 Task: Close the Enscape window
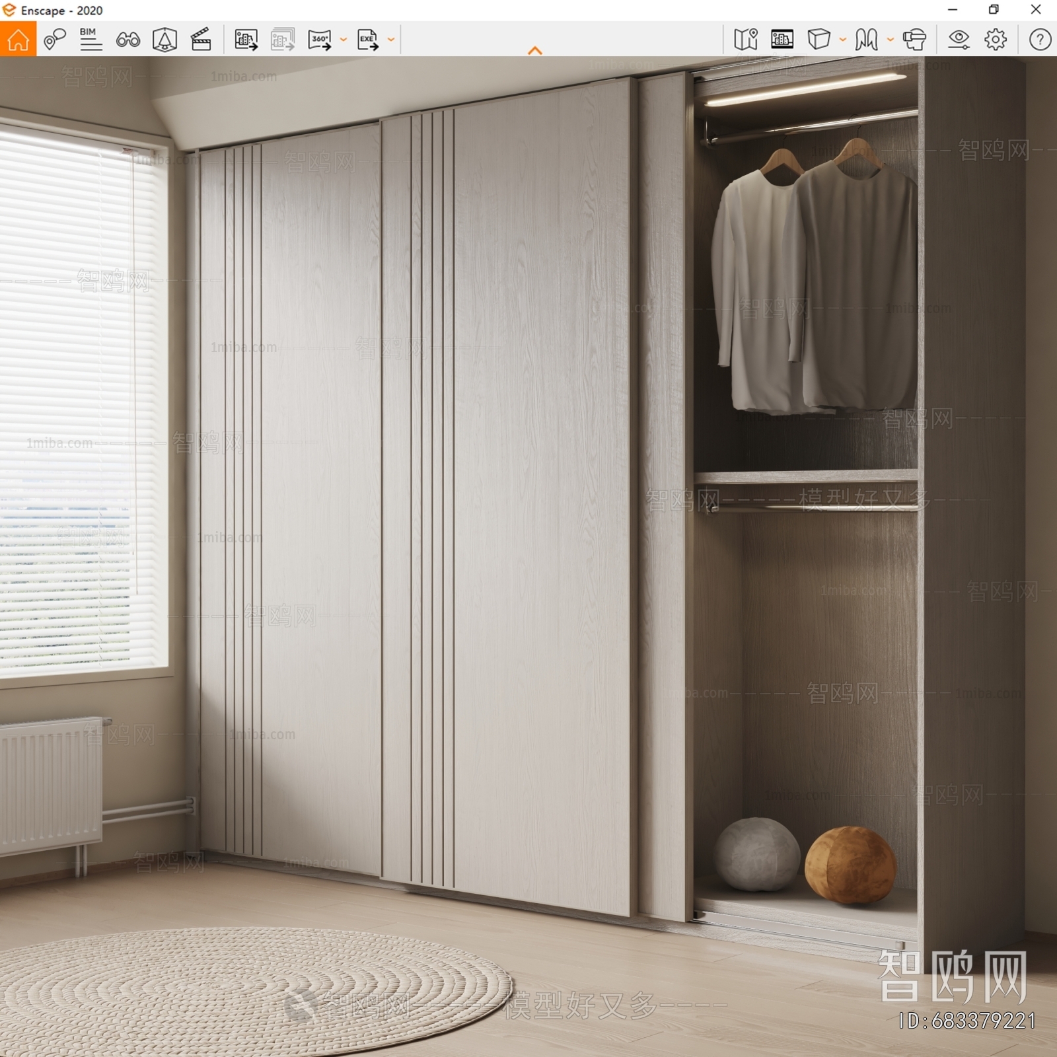[x=1036, y=10]
